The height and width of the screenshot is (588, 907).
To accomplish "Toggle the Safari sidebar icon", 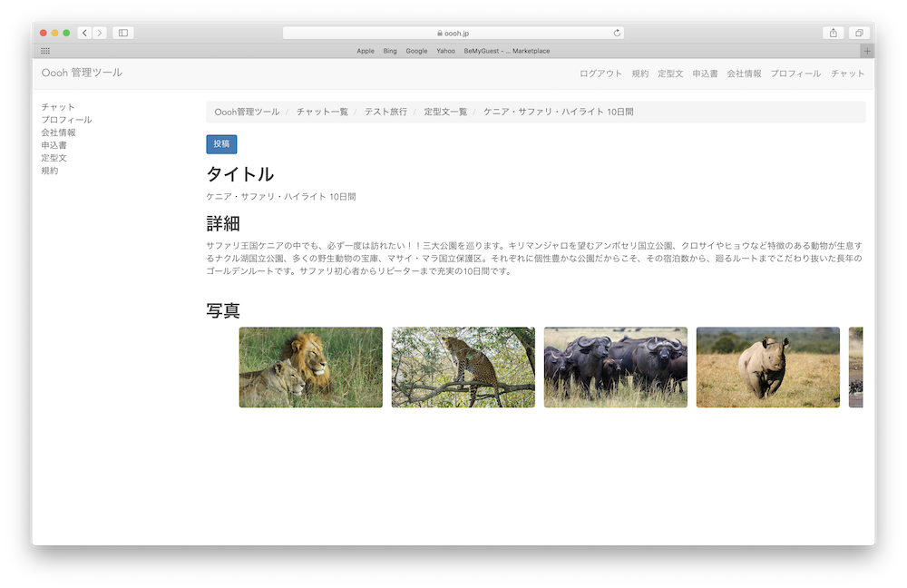I will pos(123,33).
